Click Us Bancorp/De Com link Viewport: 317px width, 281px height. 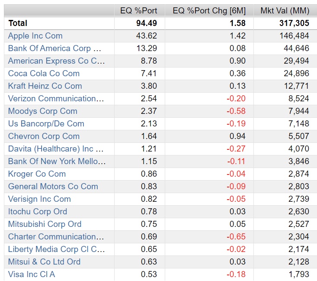[x=46, y=124]
